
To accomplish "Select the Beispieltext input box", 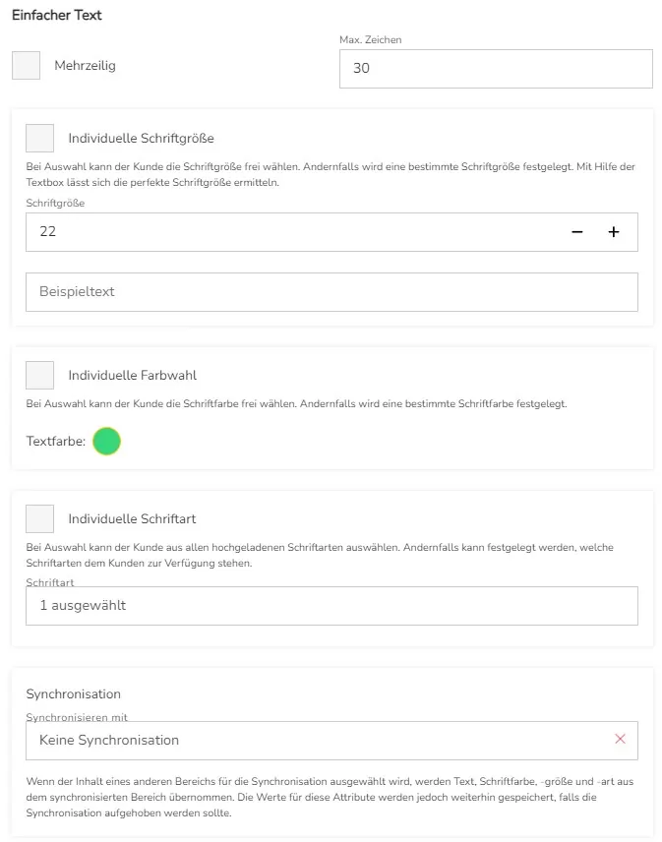I will tap(331, 292).
